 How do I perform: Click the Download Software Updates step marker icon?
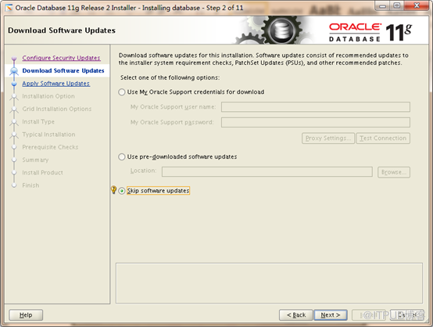click(x=14, y=71)
